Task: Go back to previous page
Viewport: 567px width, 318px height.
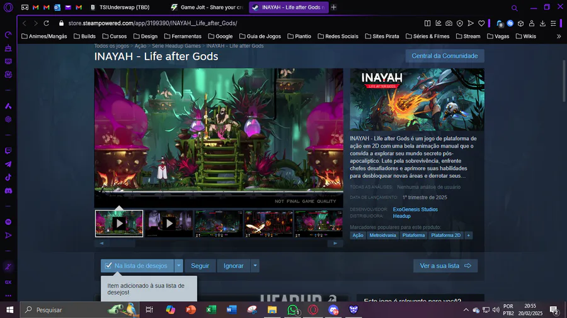Action: pyautogui.click(x=24, y=23)
